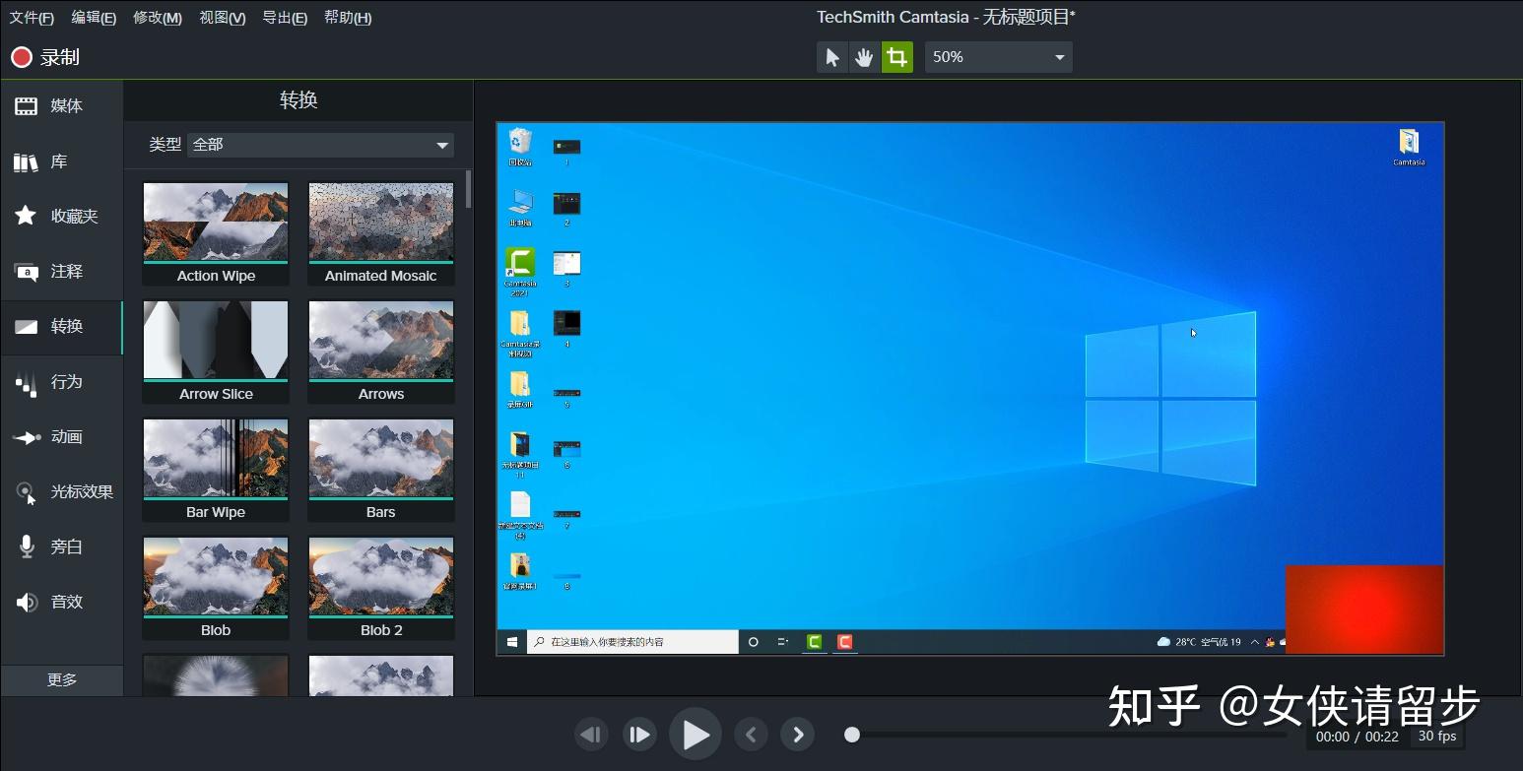Select the pointer edit tool

point(832,57)
